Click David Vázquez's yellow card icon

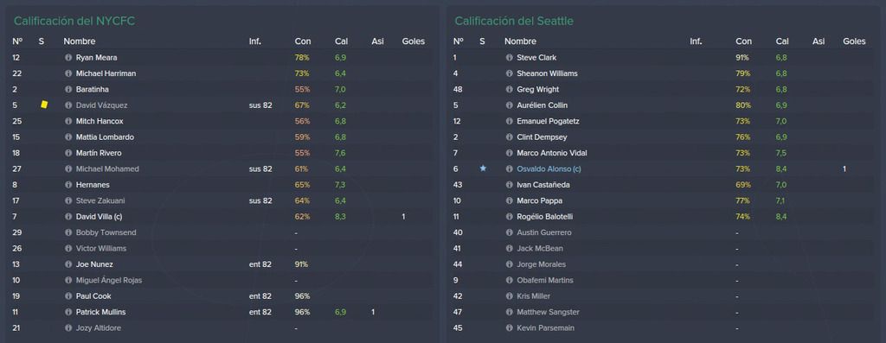point(44,105)
